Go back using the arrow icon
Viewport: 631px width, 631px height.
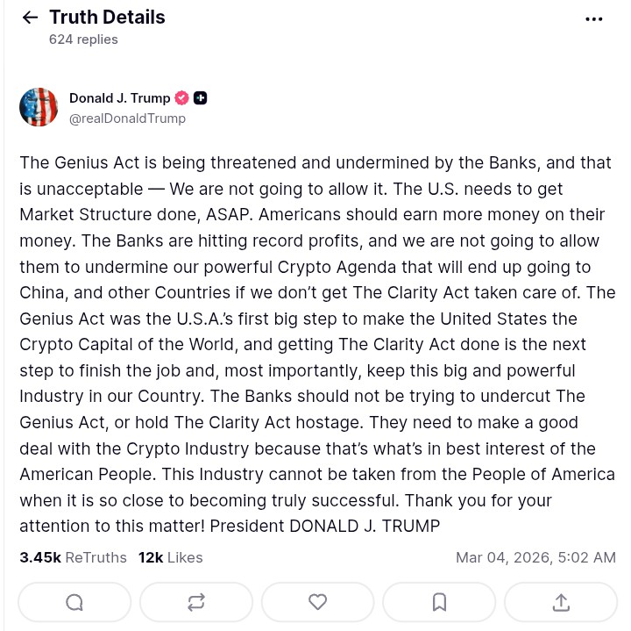tap(30, 18)
